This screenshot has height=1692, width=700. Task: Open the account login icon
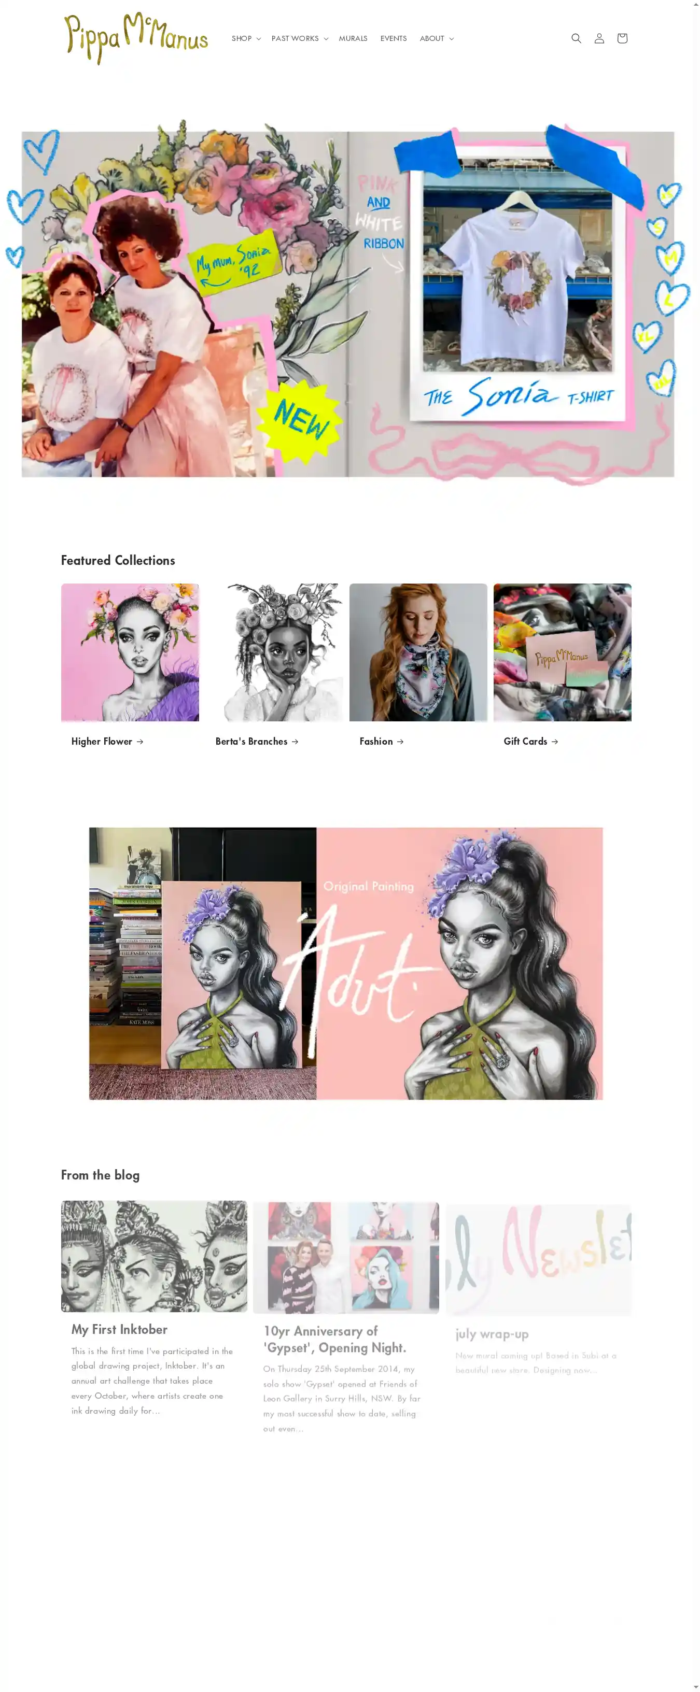click(599, 38)
